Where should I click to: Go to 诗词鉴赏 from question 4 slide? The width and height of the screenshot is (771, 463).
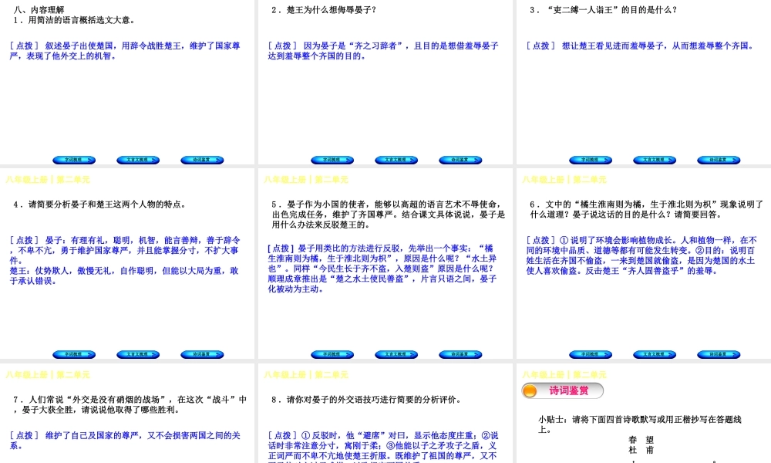[202, 354]
